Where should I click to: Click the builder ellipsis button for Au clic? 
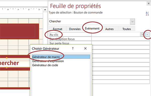147,34
